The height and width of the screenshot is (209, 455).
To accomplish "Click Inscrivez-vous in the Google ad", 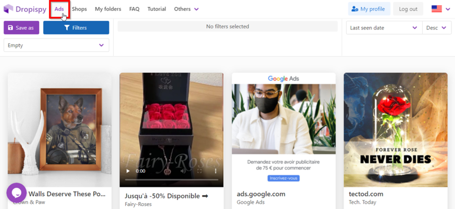I will [x=284, y=178].
